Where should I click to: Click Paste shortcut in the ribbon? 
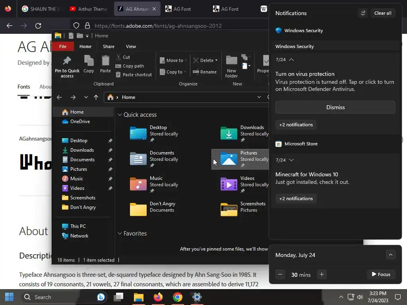click(x=134, y=75)
